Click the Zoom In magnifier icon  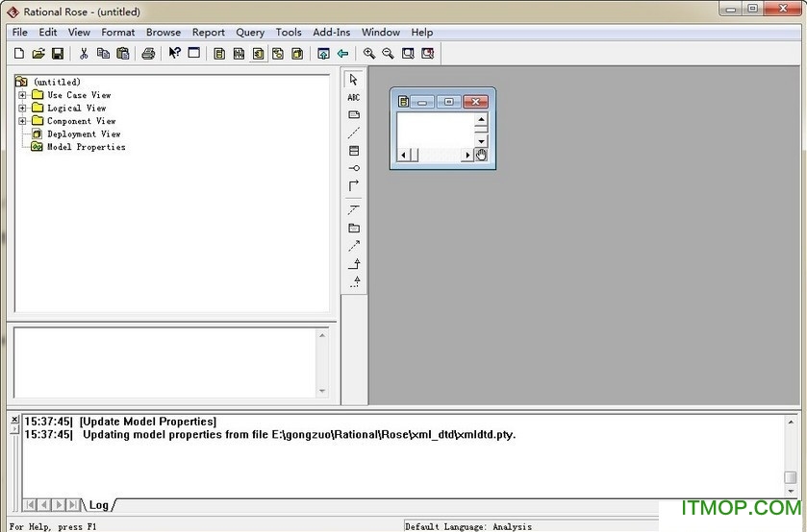pyautogui.click(x=369, y=54)
